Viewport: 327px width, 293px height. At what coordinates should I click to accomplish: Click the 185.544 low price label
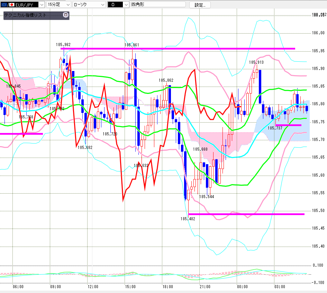pyautogui.click(x=207, y=197)
